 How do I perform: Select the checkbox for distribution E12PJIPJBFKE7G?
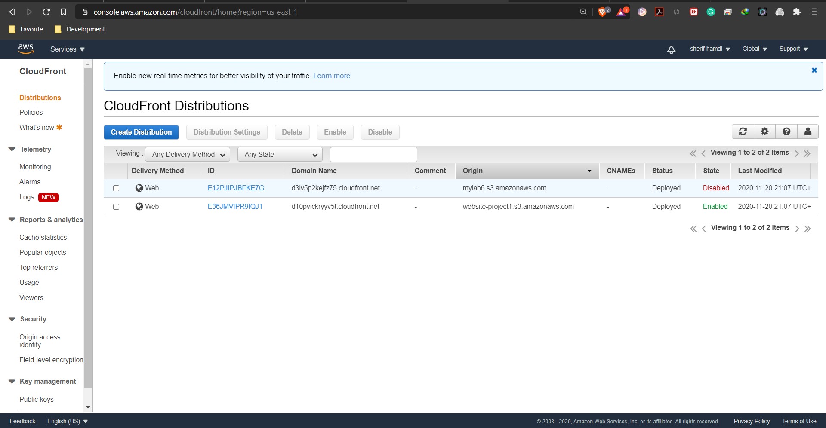click(x=116, y=188)
